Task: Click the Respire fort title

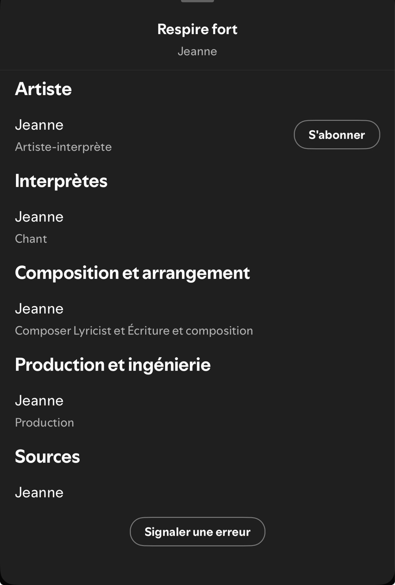Action: coord(197,29)
